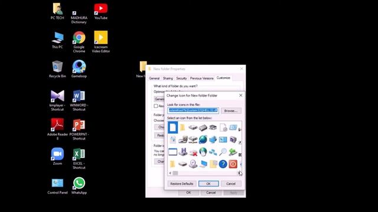Select the yellow folder in bottom row

(172, 164)
